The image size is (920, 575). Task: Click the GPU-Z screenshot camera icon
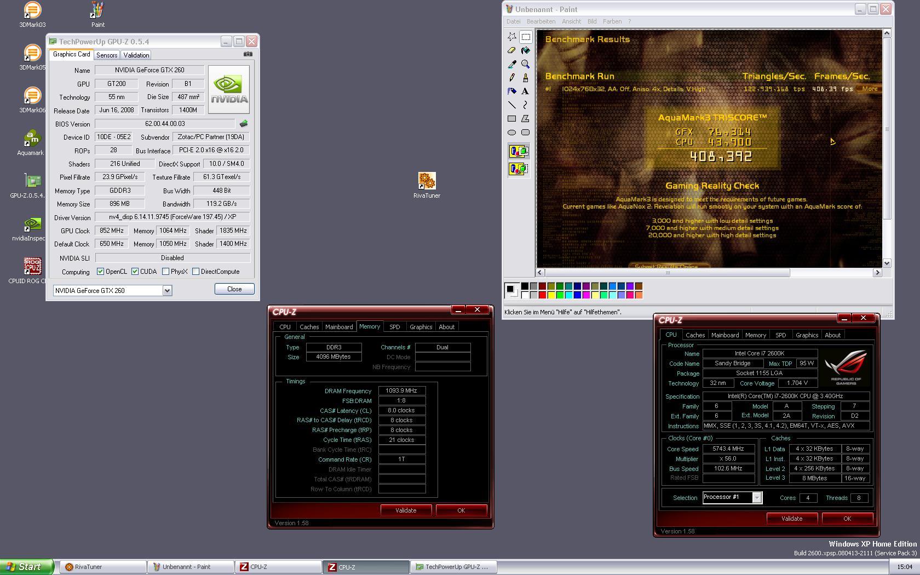coord(248,54)
